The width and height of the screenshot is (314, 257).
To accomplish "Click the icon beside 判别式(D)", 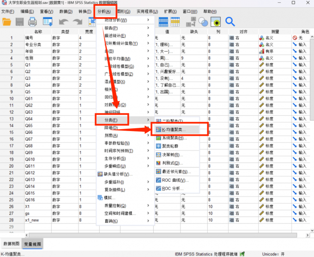I will 158,163.
